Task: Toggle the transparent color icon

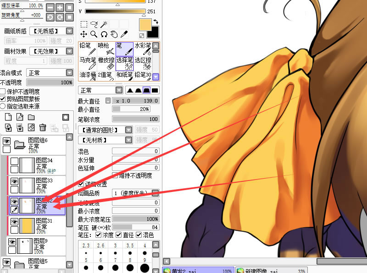Action: (142, 36)
